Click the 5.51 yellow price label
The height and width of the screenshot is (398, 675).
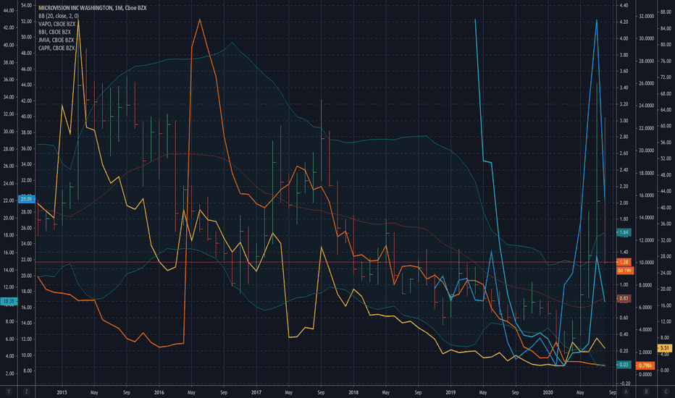pos(665,348)
